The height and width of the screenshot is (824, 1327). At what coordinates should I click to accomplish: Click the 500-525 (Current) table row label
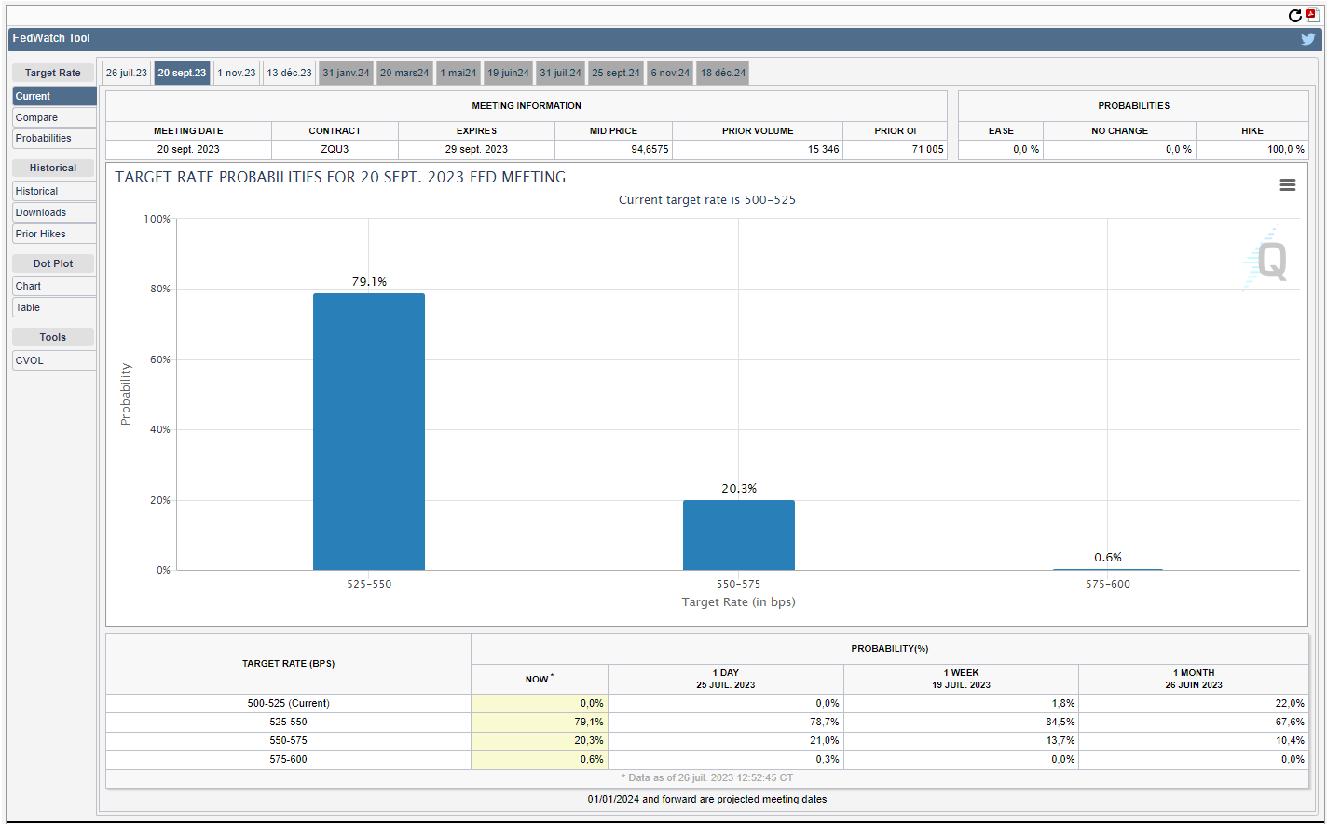coord(288,703)
